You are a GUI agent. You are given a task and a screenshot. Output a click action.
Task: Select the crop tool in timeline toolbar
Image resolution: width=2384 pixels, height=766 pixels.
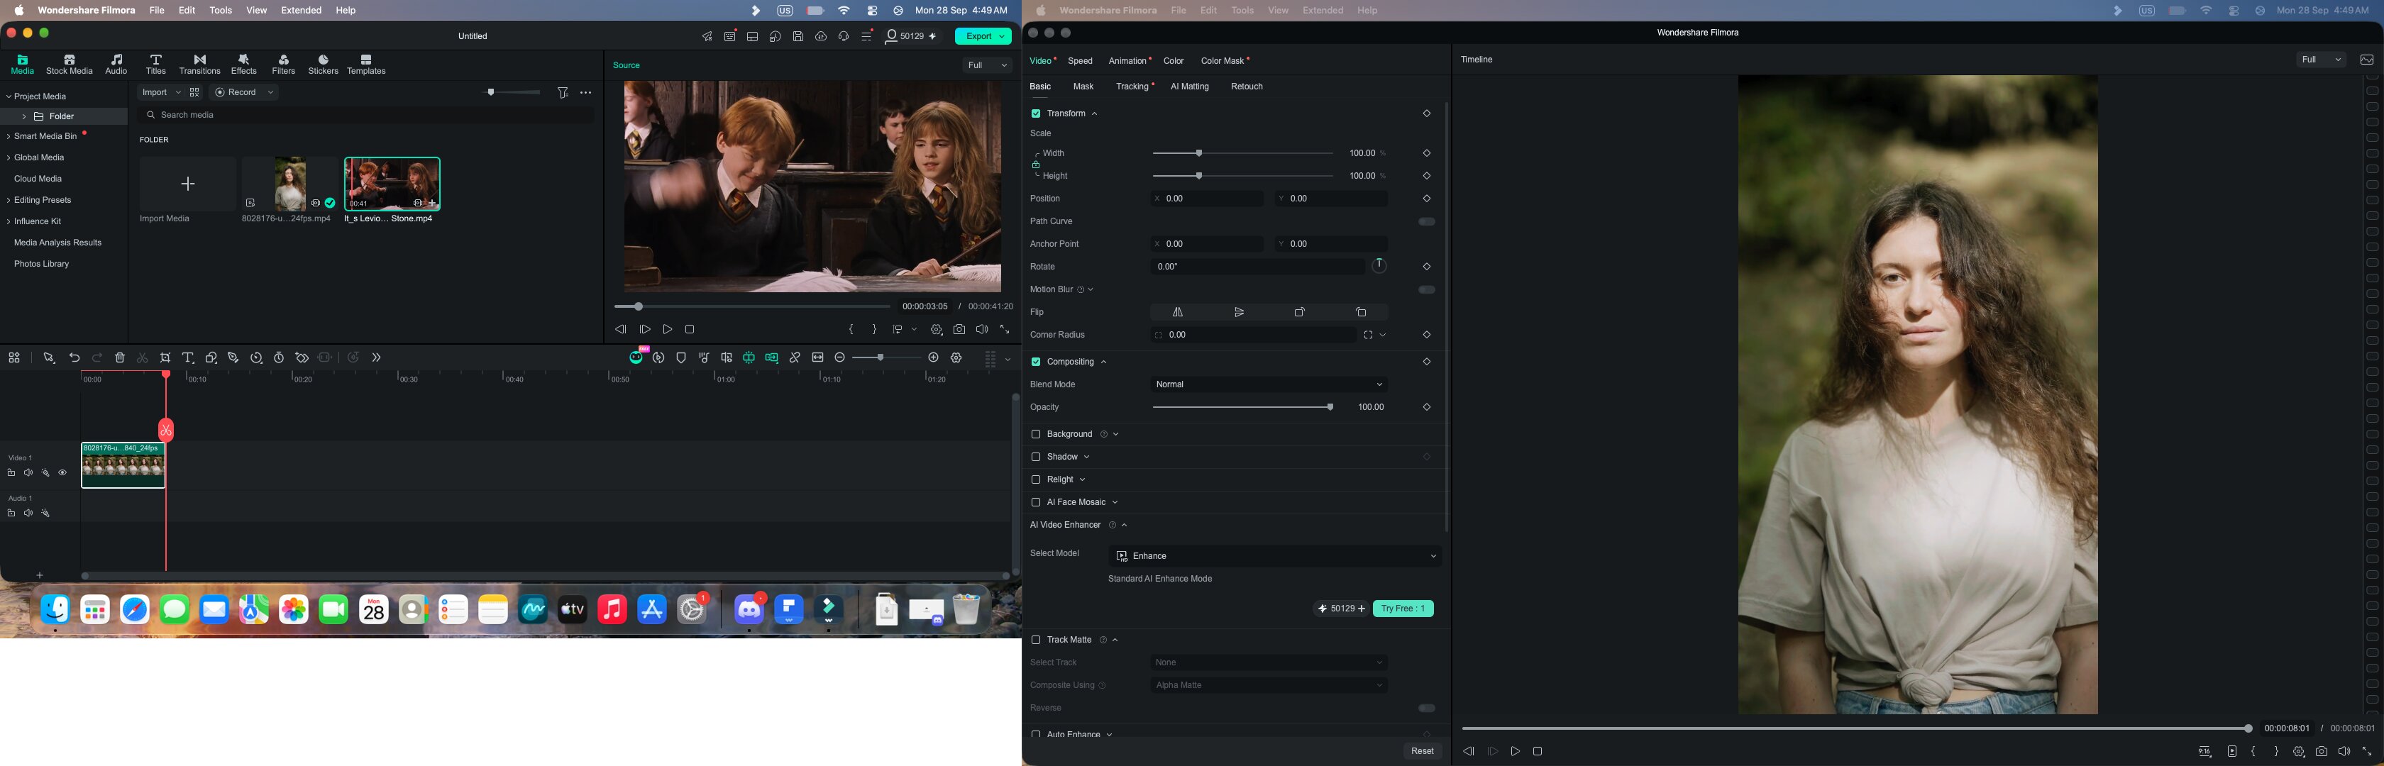(165, 358)
